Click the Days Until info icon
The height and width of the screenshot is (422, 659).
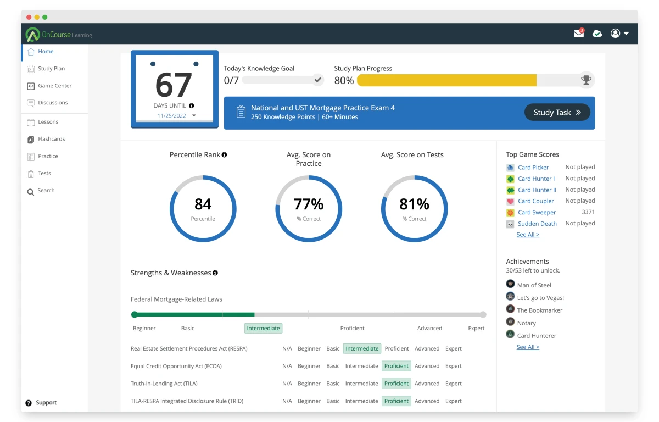point(191,105)
